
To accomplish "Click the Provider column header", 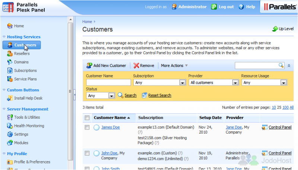I will 235,118.
